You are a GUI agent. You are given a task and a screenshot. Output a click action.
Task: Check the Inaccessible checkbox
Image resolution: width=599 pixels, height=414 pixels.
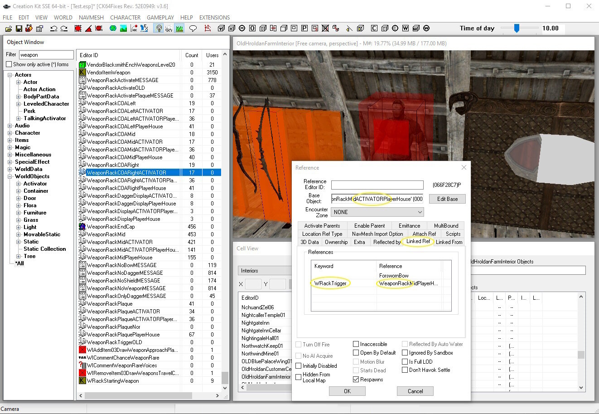(356, 344)
